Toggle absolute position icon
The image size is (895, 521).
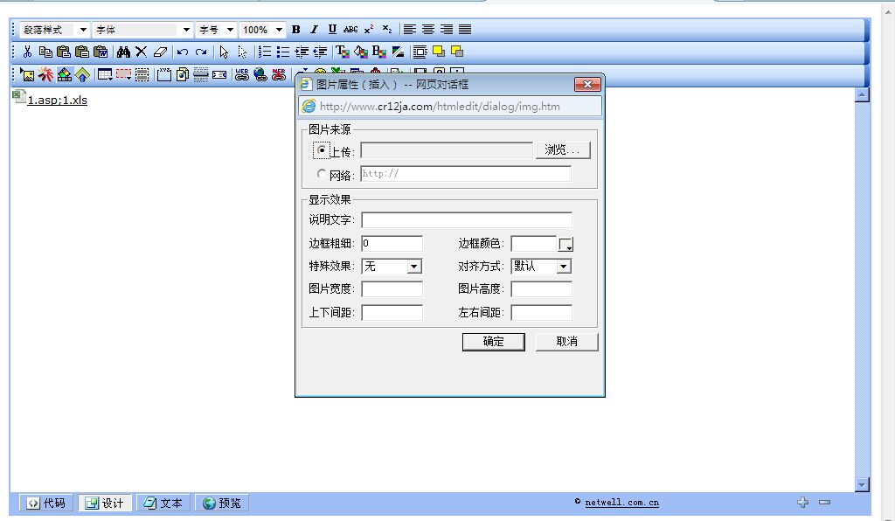click(x=420, y=52)
